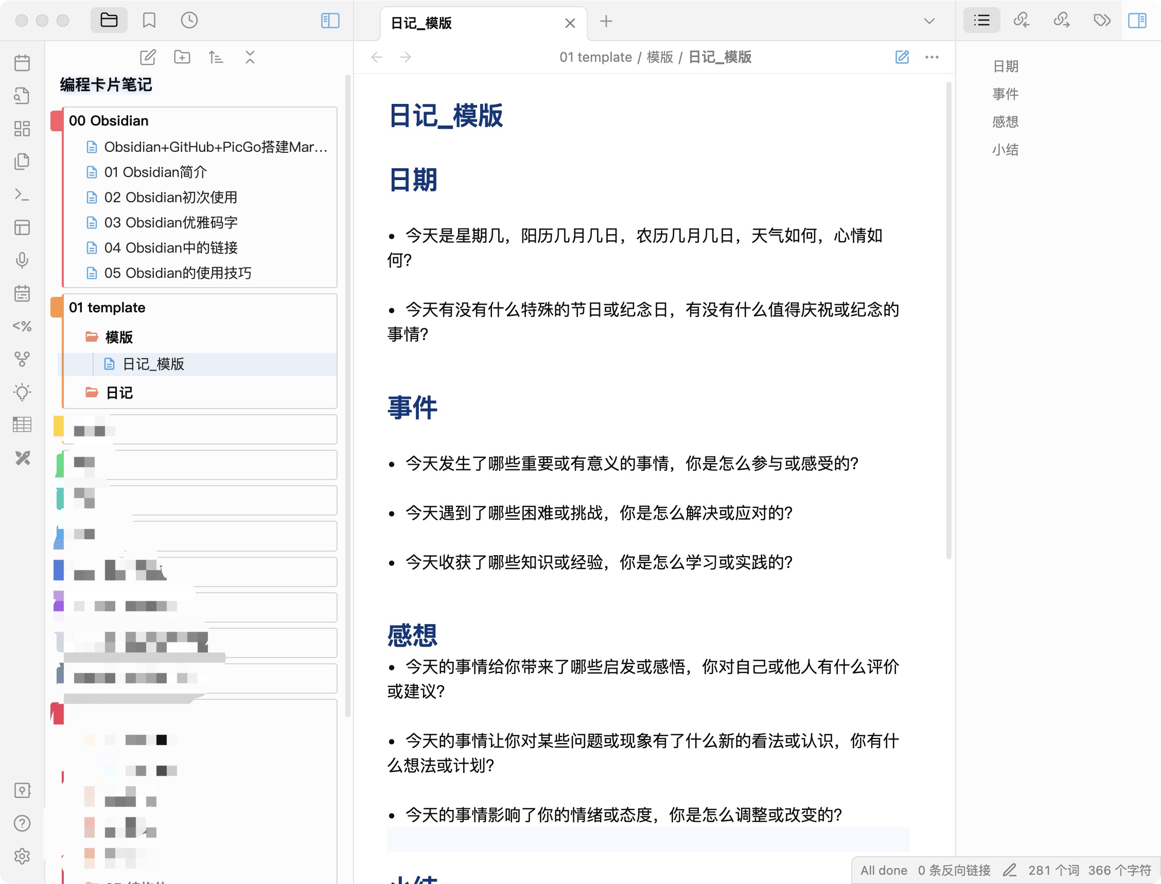The width and height of the screenshot is (1161, 884).
Task: Click the new note icon
Action: tap(148, 57)
